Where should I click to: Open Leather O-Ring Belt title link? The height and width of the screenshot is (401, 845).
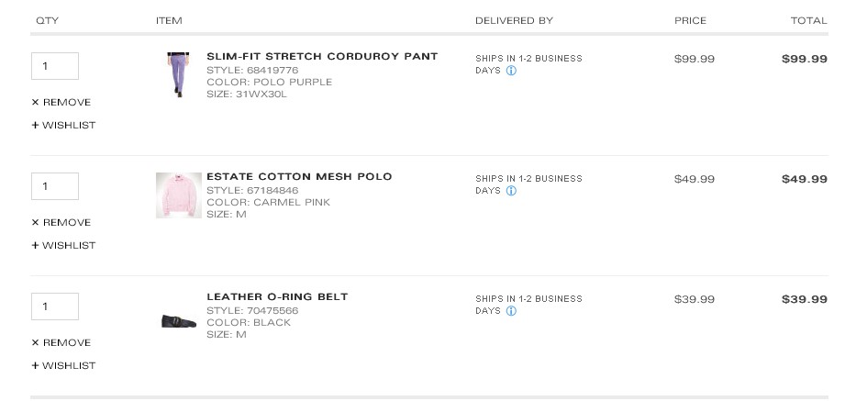(277, 296)
